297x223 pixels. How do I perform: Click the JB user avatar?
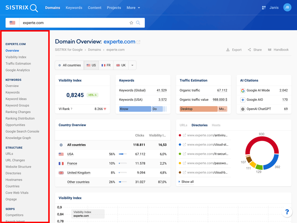(x=287, y=7)
